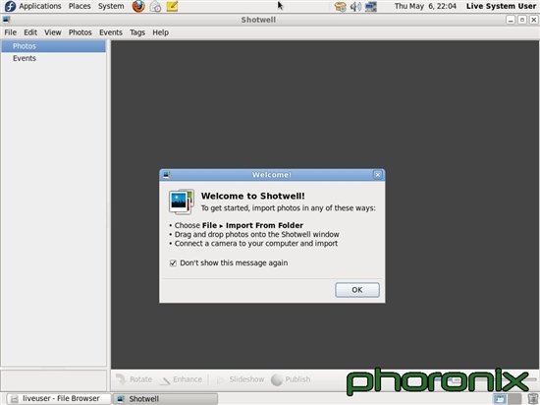This screenshot has height=405, width=540.
Task: Open the clock showing Thu May 6
Action: [x=425, y=6]
